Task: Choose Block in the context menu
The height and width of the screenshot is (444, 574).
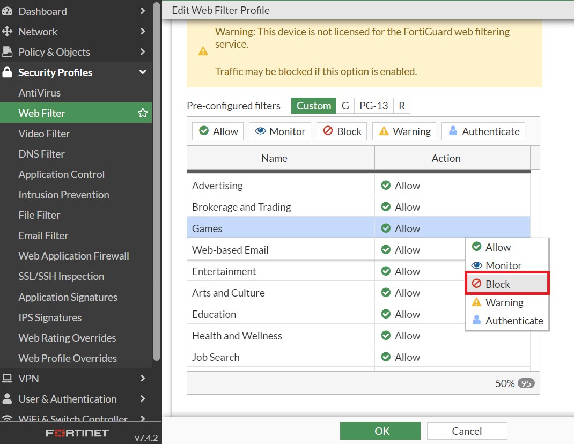Action: point(507,284)
